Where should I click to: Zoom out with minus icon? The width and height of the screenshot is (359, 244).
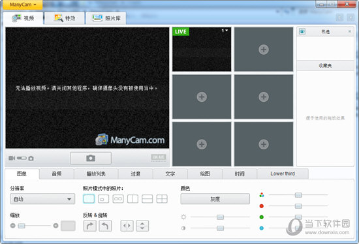[x=13, y=226]
